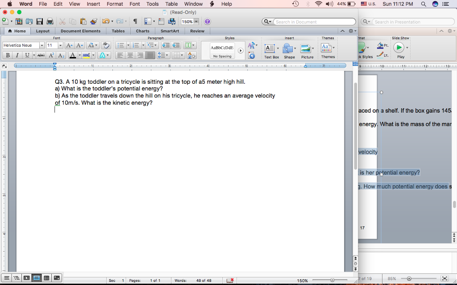Insert a Picture

click(x=307, y=48)
